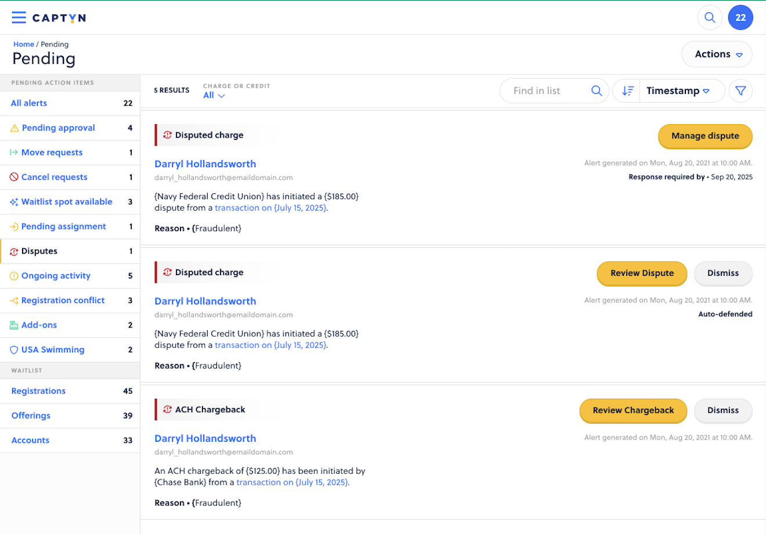The image size is (766, 534).
Task: Focus the Find in list search field
Action: pos(554,91)
